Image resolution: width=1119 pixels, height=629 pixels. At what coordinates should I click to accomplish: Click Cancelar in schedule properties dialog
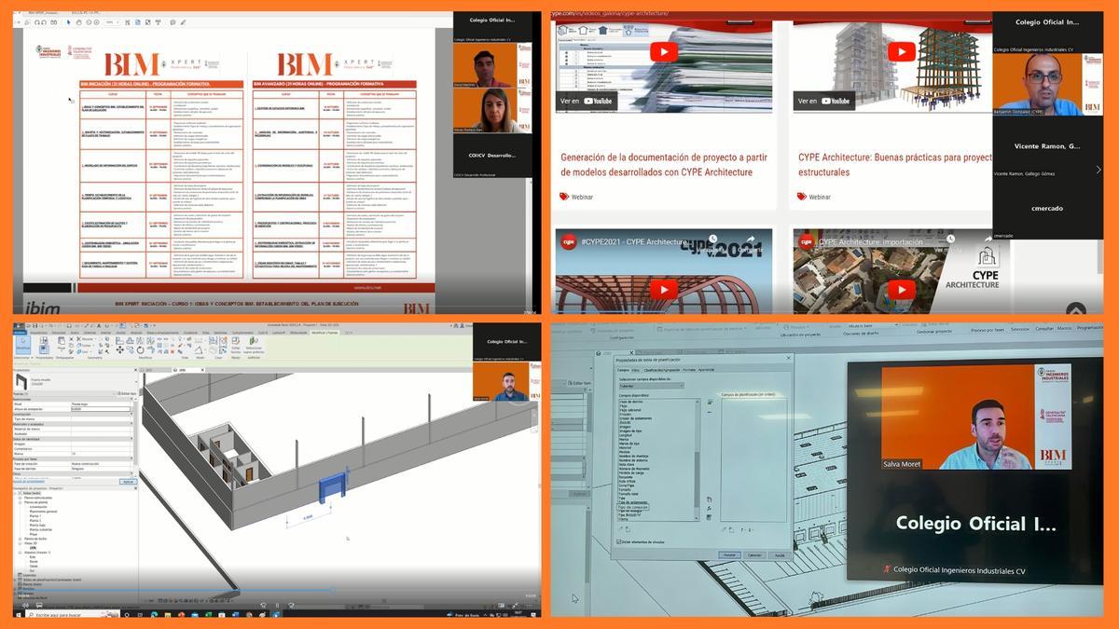tap(755, 554)
